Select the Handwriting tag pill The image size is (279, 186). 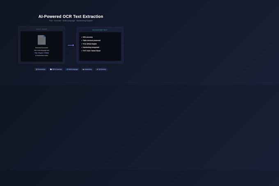[x=87, y=69]
